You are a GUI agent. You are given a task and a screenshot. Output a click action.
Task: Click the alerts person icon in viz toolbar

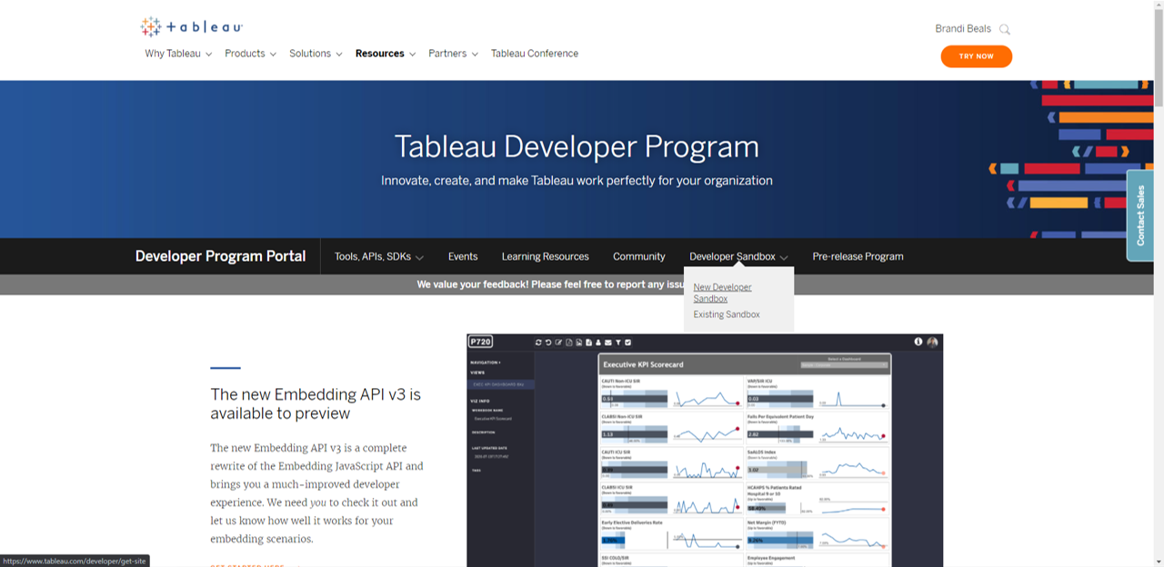[x=598, y=342]
